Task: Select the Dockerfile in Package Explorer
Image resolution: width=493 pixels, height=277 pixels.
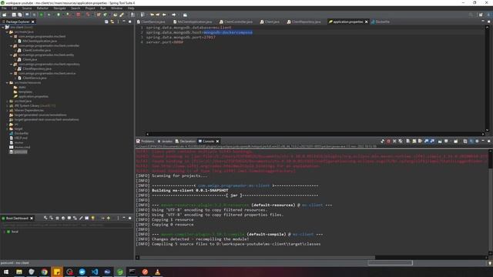Action: click(x=22, y=133)
